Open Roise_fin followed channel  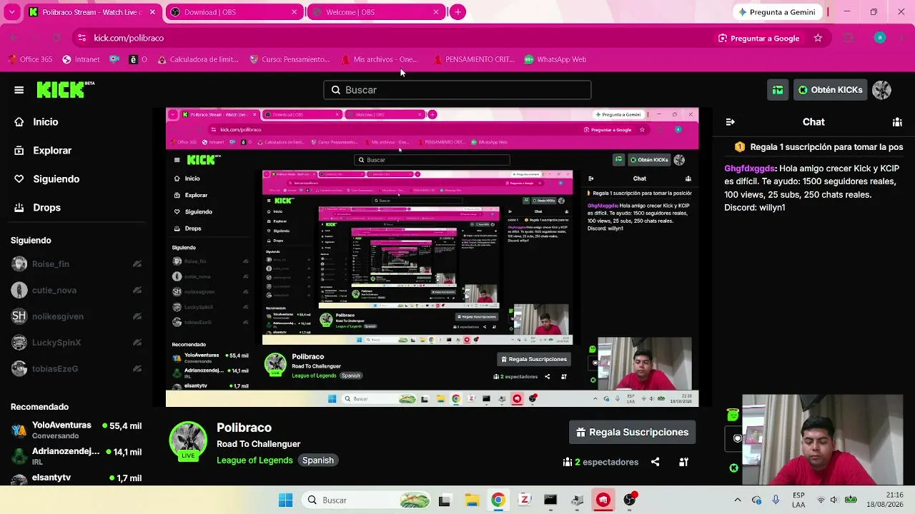(x=76, y=264)
